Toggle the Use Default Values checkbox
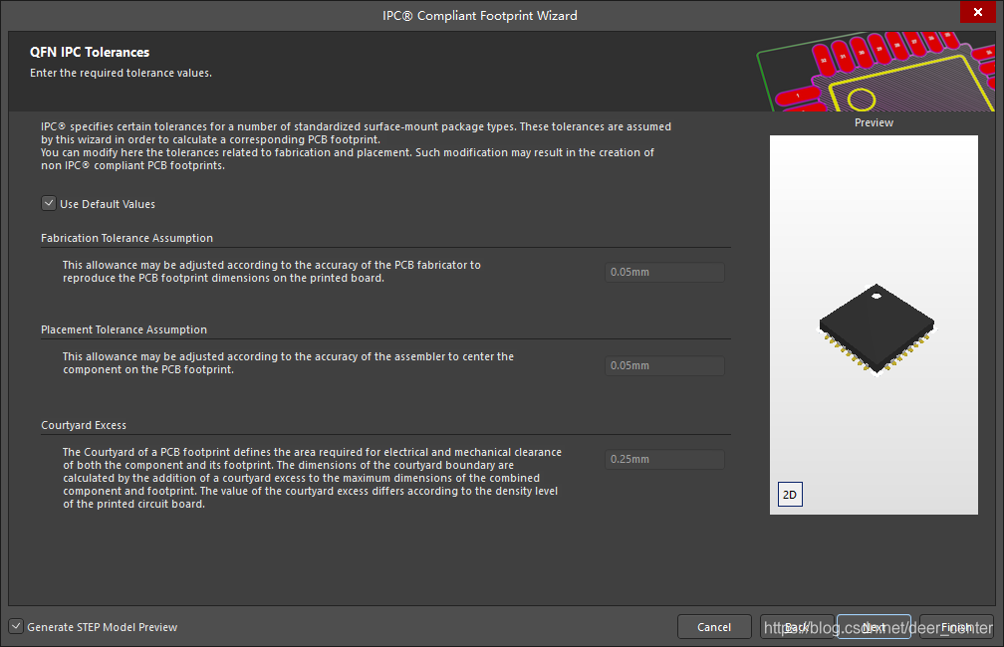 (49, 204)
